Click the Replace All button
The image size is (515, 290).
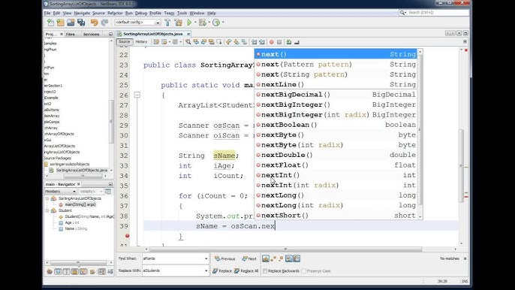coord(246,271)
